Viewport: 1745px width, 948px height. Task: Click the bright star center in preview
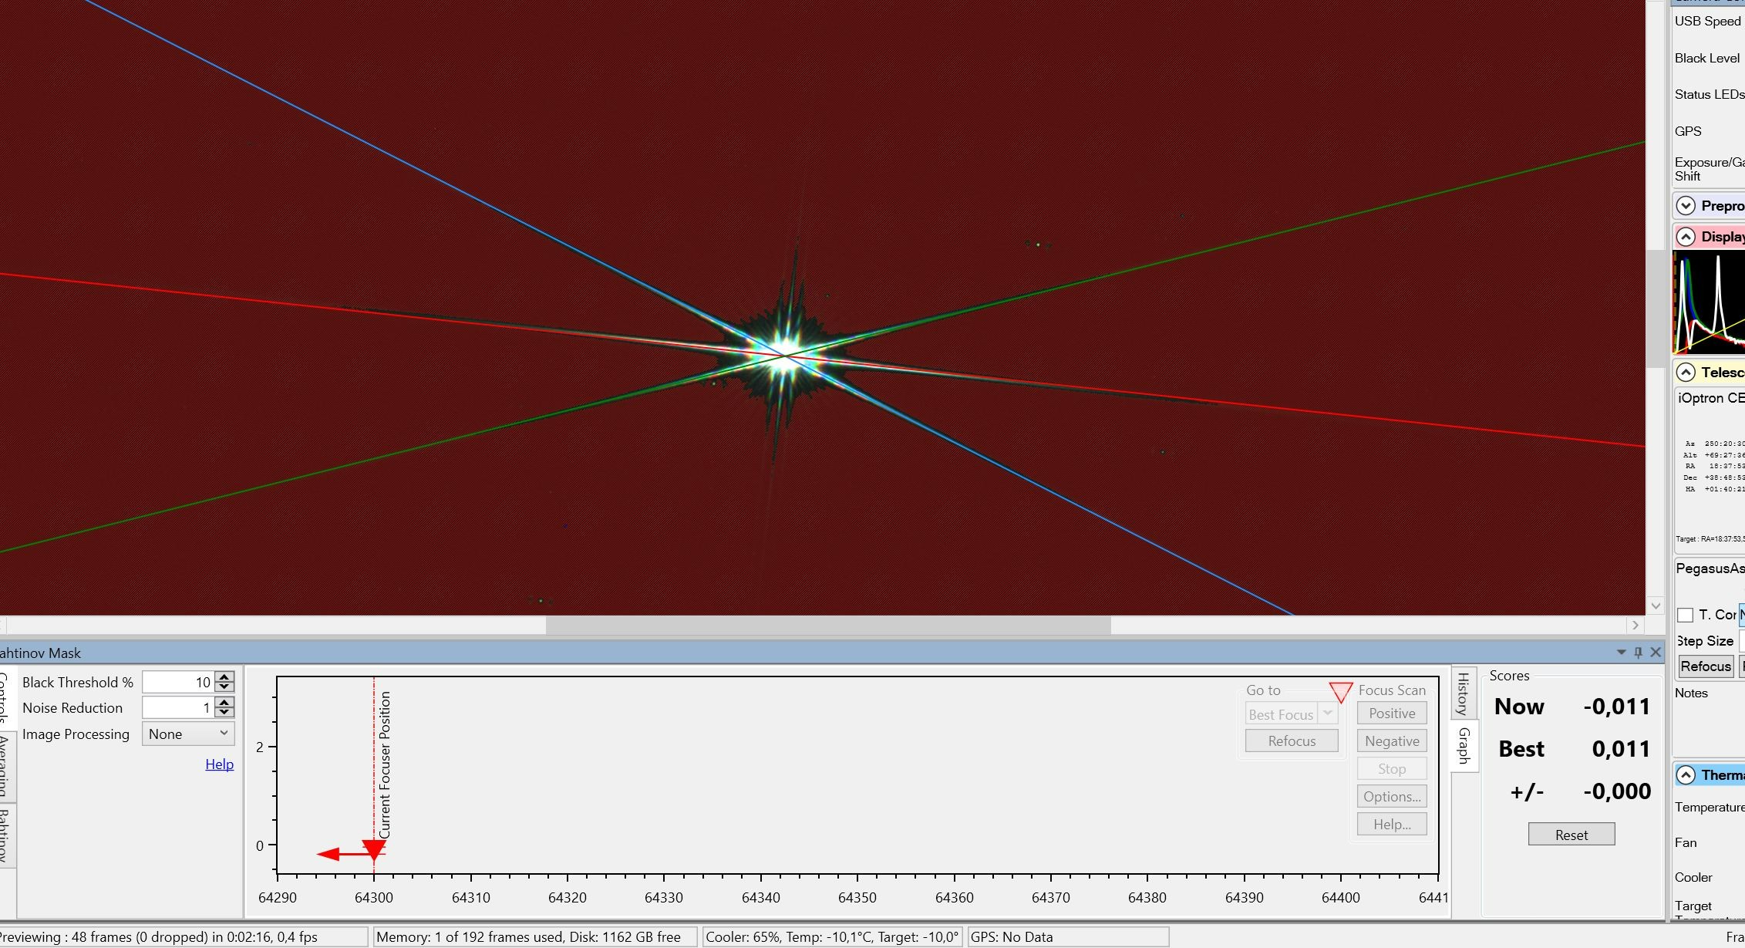(x=785, y=356)
